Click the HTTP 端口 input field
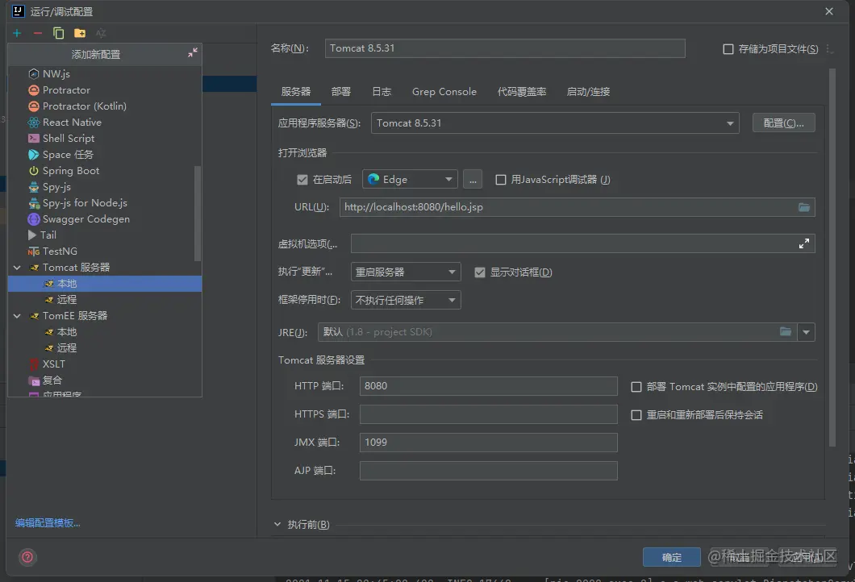 pyautogui.click(x=489, y=386)
